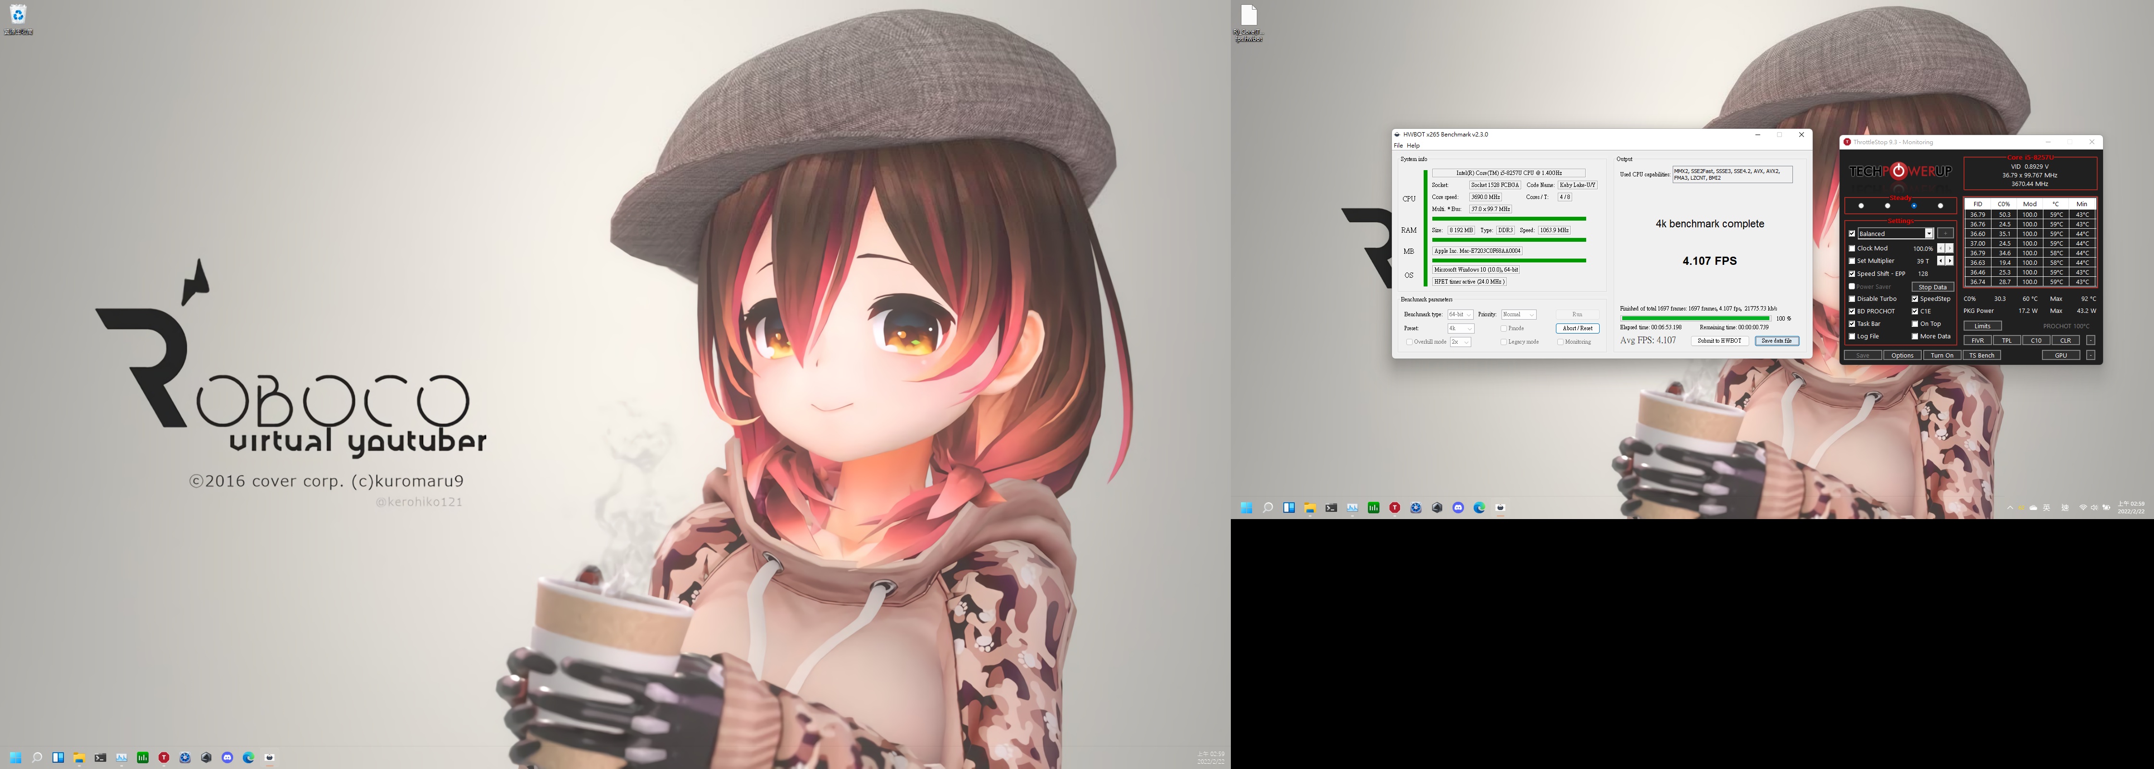This screenshot has width=2154, height=769.
Task: Open Microsoft Edge on the left monitor taskbar
Action: (249, 757)
